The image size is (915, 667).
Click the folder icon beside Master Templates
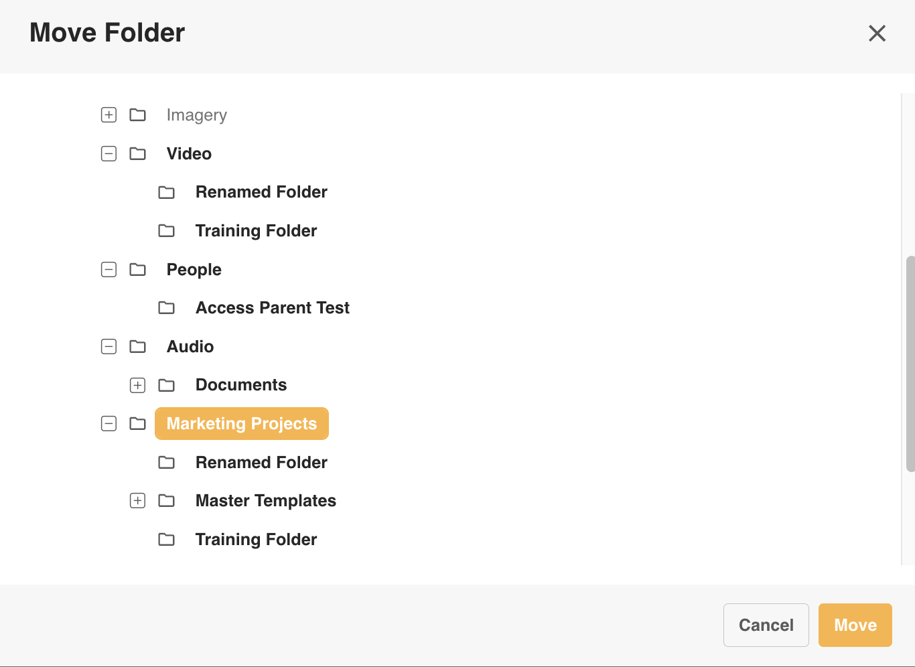coord(166,500)
